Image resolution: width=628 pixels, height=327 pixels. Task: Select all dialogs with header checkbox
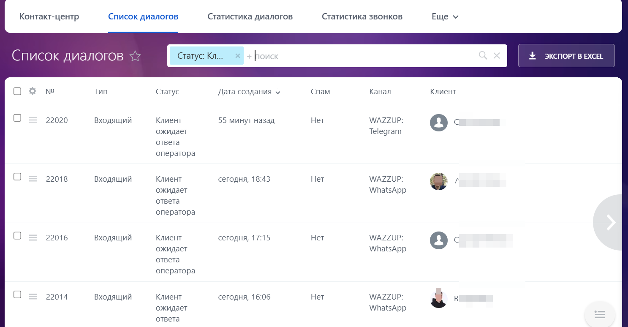[17, 91]
